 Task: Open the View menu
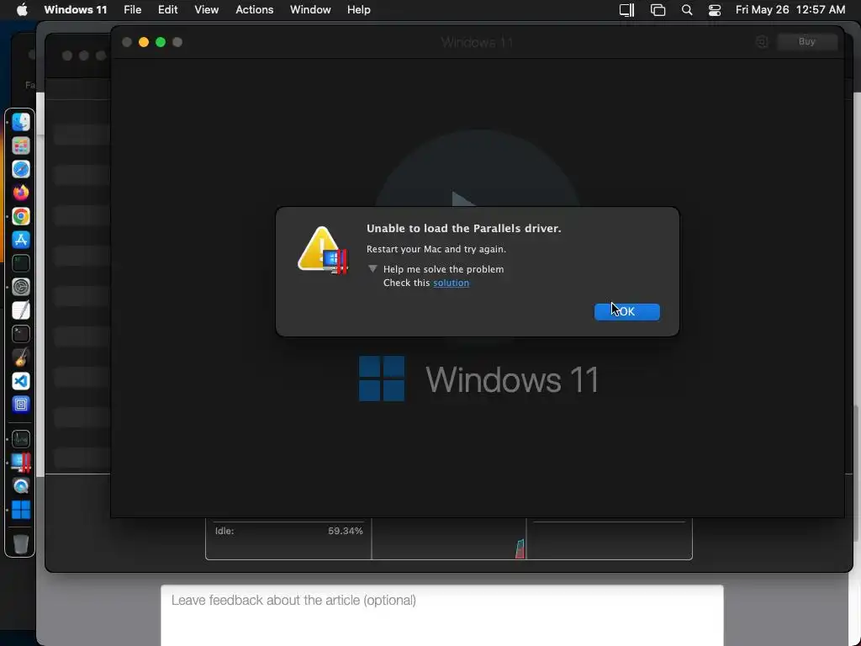pyautogui.click(x=207, y=10)
